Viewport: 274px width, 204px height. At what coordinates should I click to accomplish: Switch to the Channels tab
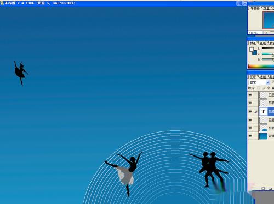(263, 77)
